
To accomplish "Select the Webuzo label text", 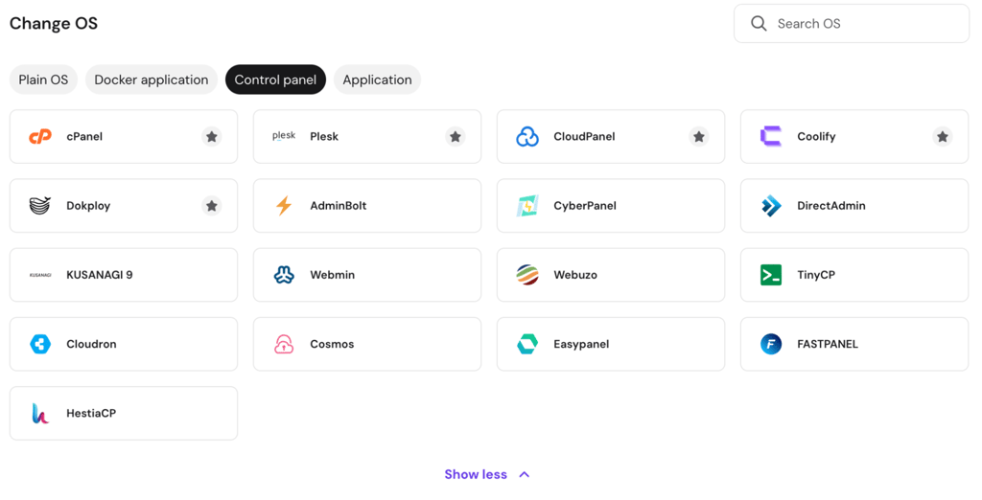I will [x=575, y=275].
